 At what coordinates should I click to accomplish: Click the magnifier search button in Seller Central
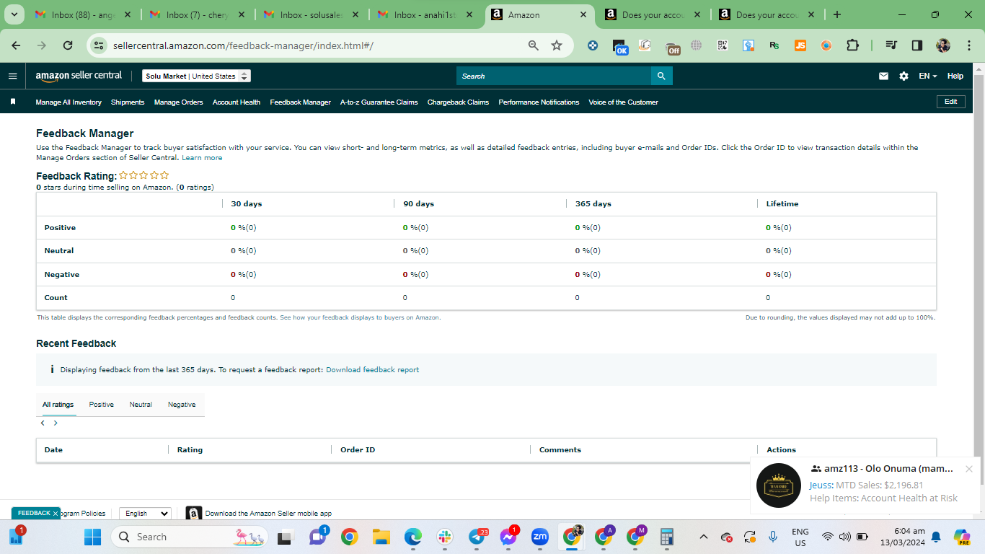tap(662, 76)
